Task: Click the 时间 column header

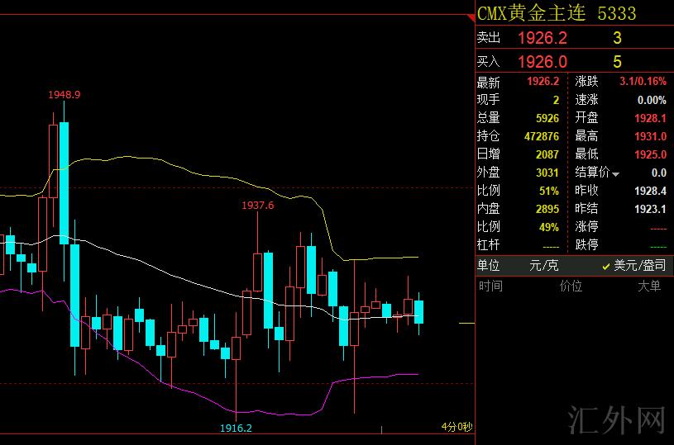Action: tap(490, 286)
